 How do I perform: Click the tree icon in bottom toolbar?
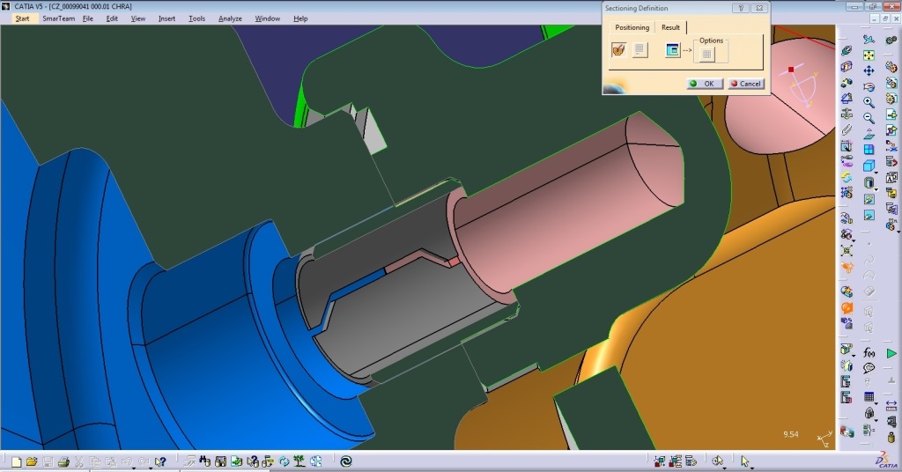(x=299, y=461)
